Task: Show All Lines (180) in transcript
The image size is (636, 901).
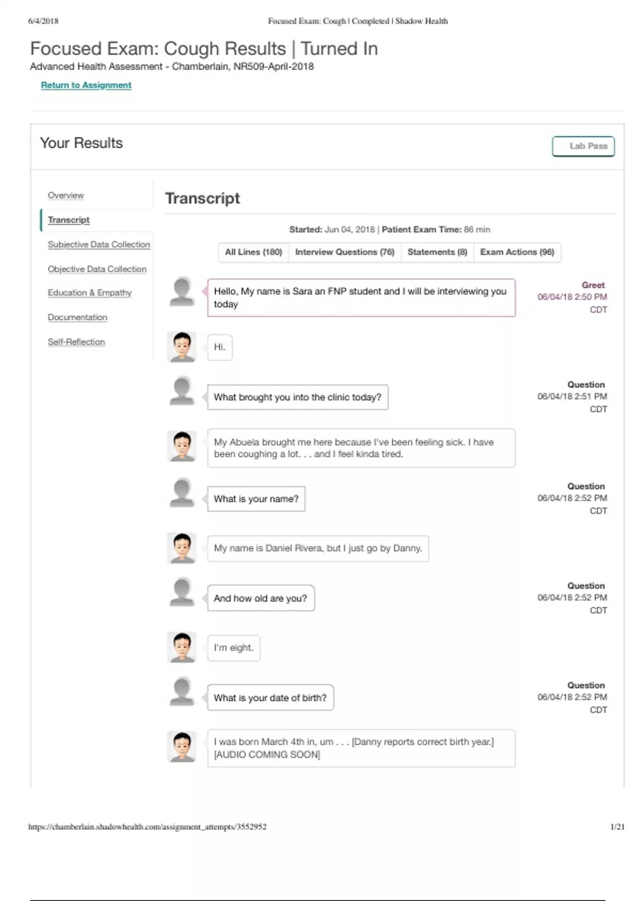Action: point(253,252)
